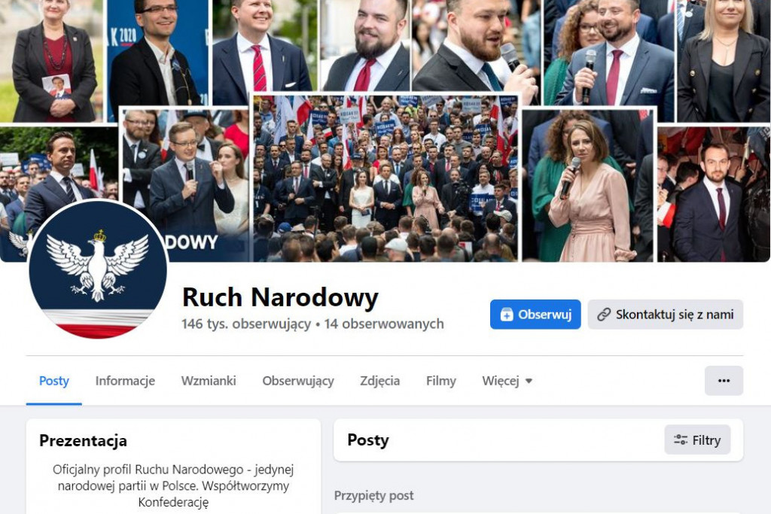Click the Ruch Narodowy page title

280,297
